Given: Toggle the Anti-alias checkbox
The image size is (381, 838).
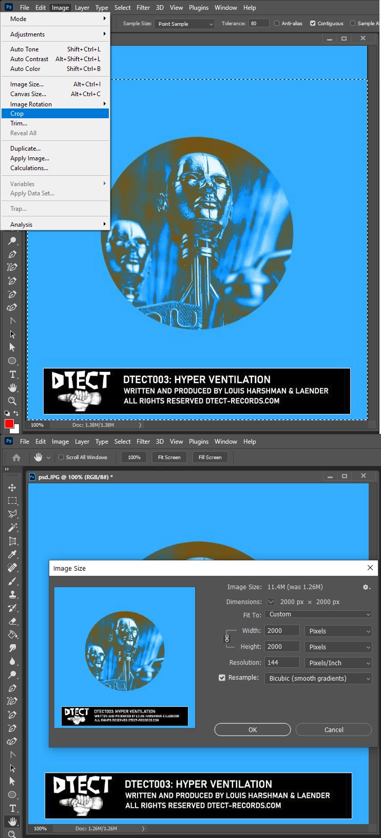Looking at the screenshot, I should pos(277,23).
